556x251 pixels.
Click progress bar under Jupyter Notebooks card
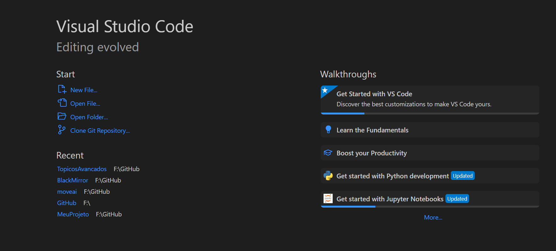point(430,207)
